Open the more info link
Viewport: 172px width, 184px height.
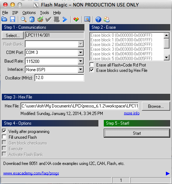131,113
